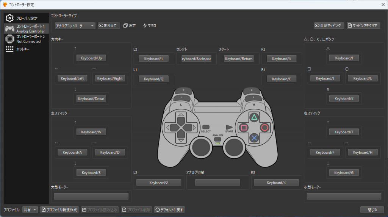This screenshot has width=388, height=217.
Task: Rebind R1 button Keyboard/E
Action: pos(282,79)
